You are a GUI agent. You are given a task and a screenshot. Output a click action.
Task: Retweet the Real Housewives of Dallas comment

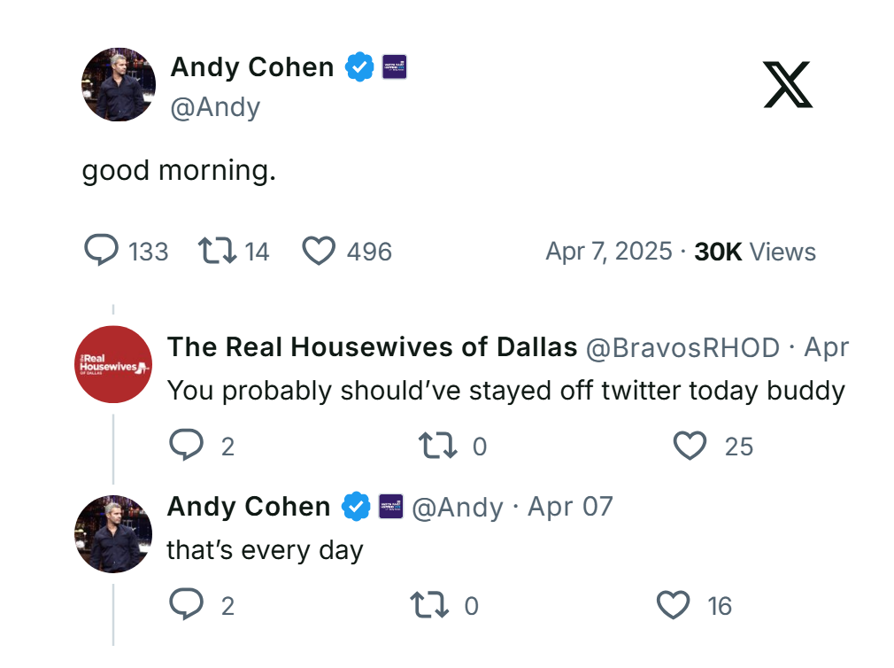click(437, 446)
